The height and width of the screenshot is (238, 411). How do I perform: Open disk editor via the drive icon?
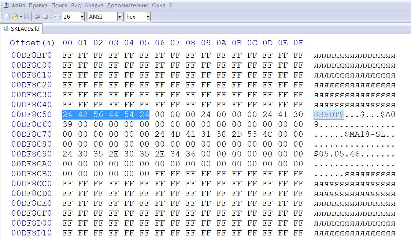(x=46, y=17)
